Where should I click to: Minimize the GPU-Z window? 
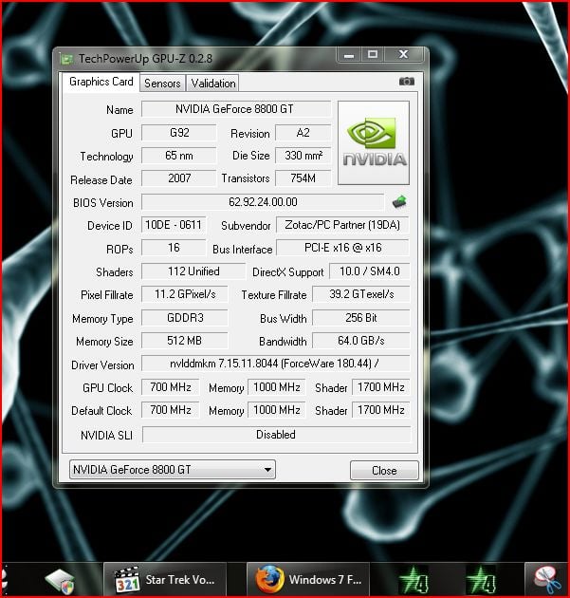(349, 55)
